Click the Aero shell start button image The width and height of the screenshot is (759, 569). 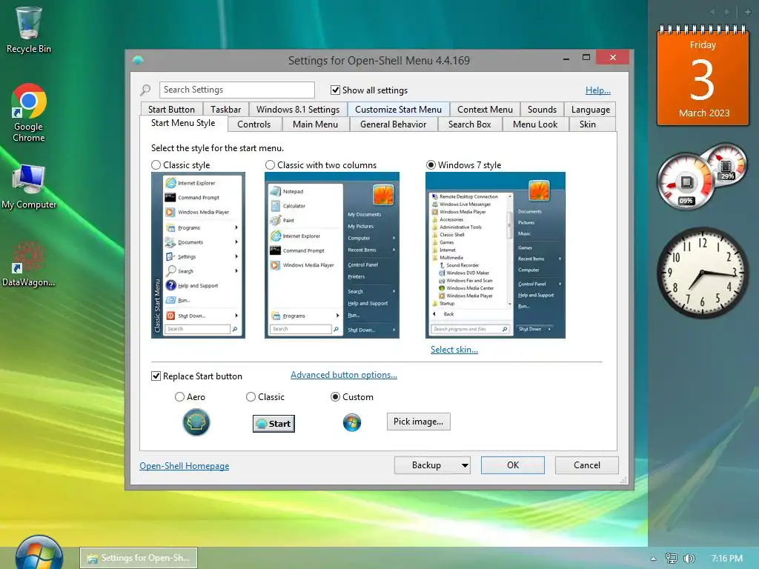(196, 422)
